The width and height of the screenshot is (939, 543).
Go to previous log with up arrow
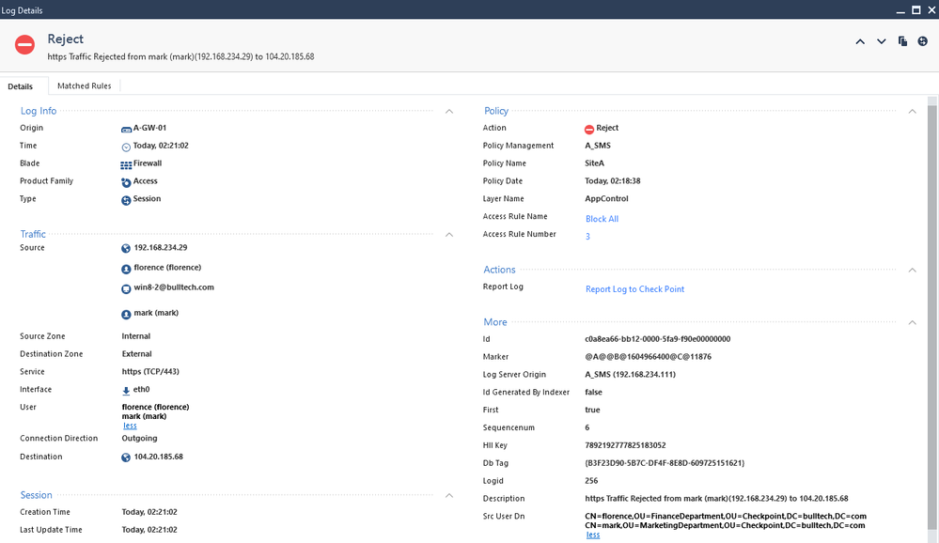860,41
